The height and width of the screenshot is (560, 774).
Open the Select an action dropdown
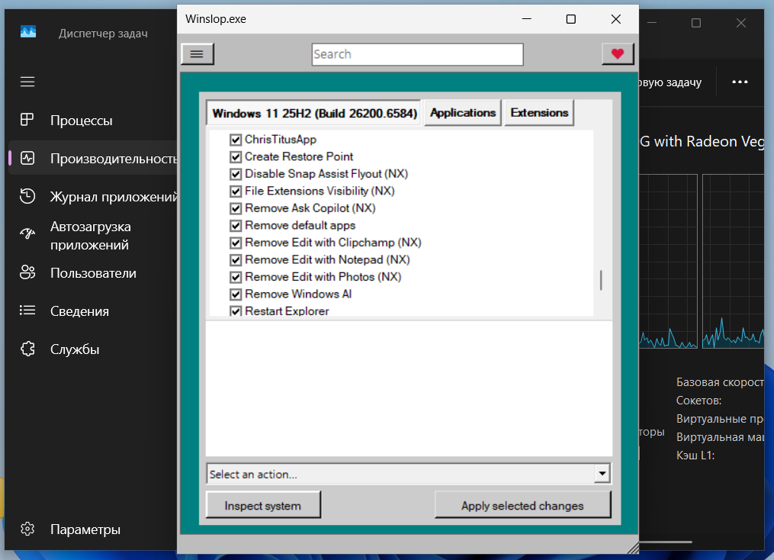click(x=409, y=474)
